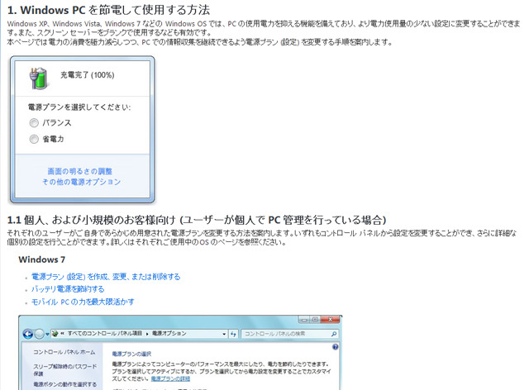Minimize the power options window

(304, 320)
